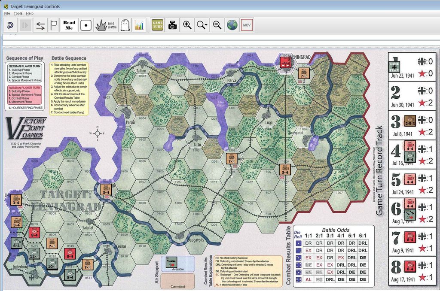Open the zoom level dropdown
Screen dimensions: 440x291
point(201,24)
